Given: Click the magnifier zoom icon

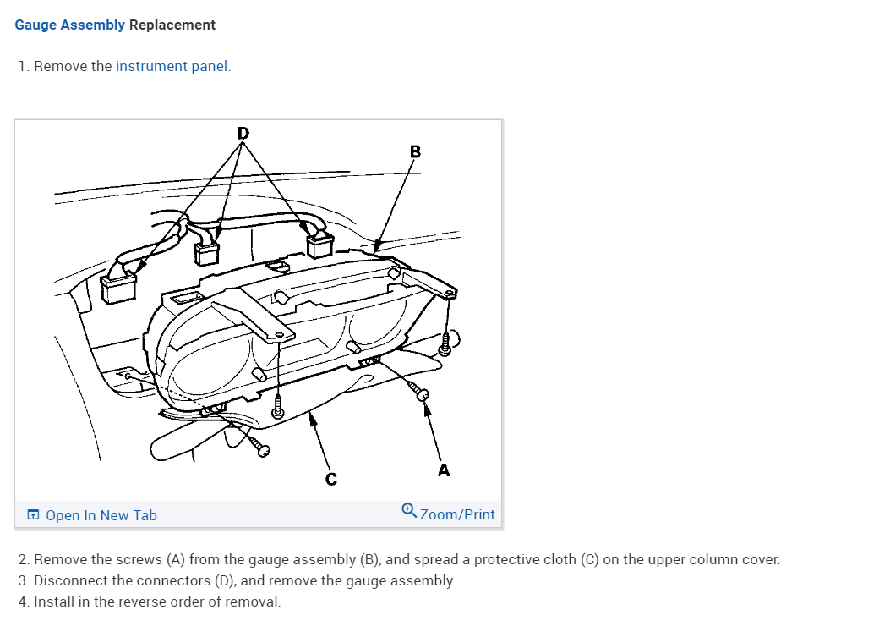Looking at the screenshot, I should (x=409, y=510).
